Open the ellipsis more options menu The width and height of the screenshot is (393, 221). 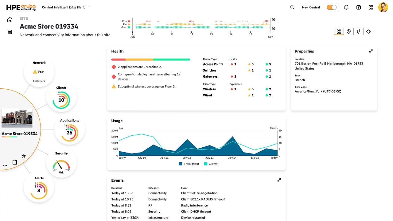[5, 165]
